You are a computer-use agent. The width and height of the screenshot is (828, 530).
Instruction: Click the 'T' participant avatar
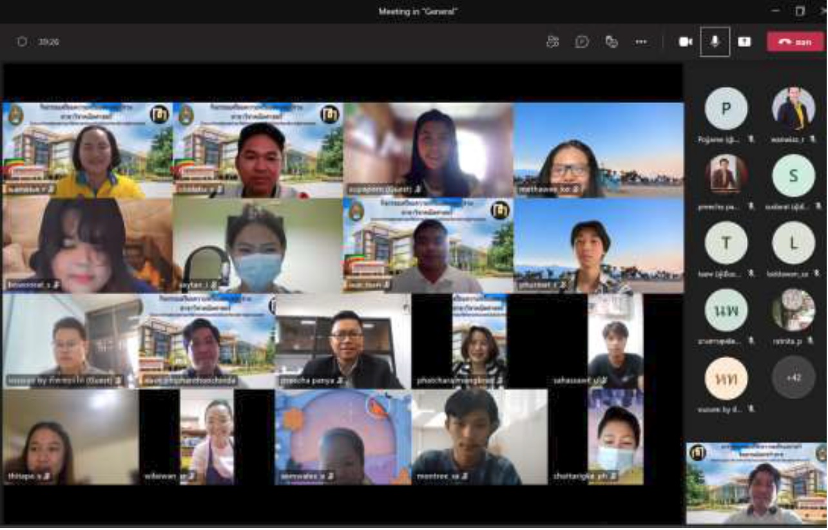(726, 243)
